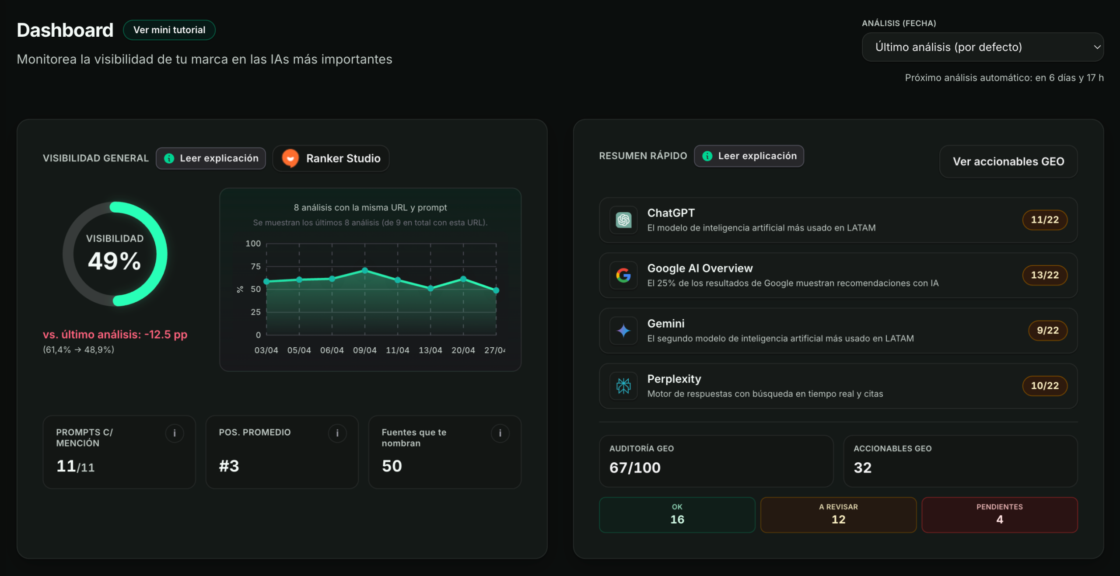Click the 09/04 peak point on chart
Image resolution: width=1120 pixels, height=576 pixels.
click(x=365, y=271)
